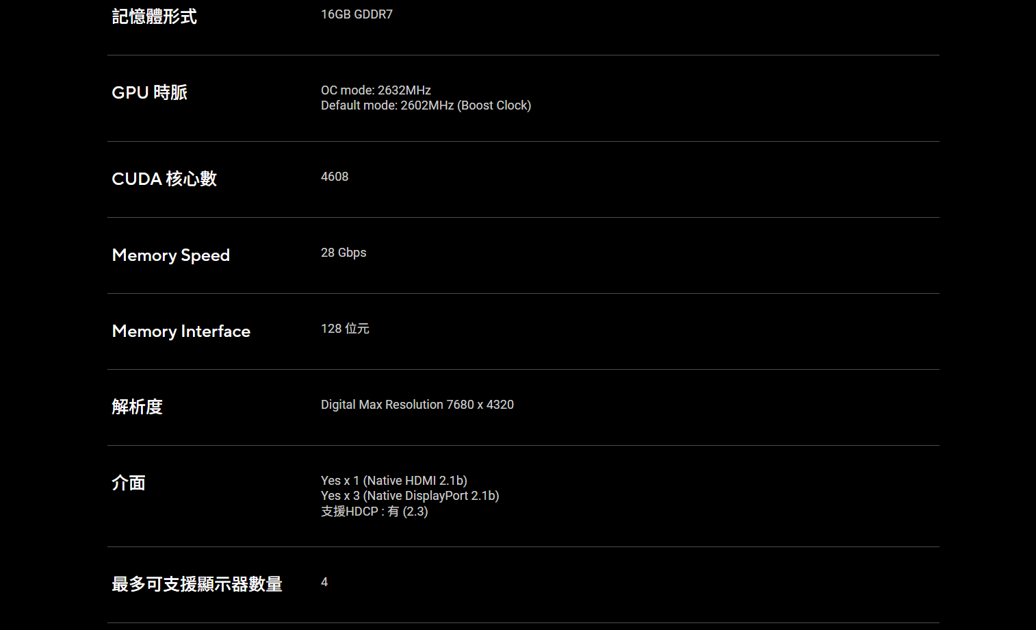Click the 解析度 row label

137,407
